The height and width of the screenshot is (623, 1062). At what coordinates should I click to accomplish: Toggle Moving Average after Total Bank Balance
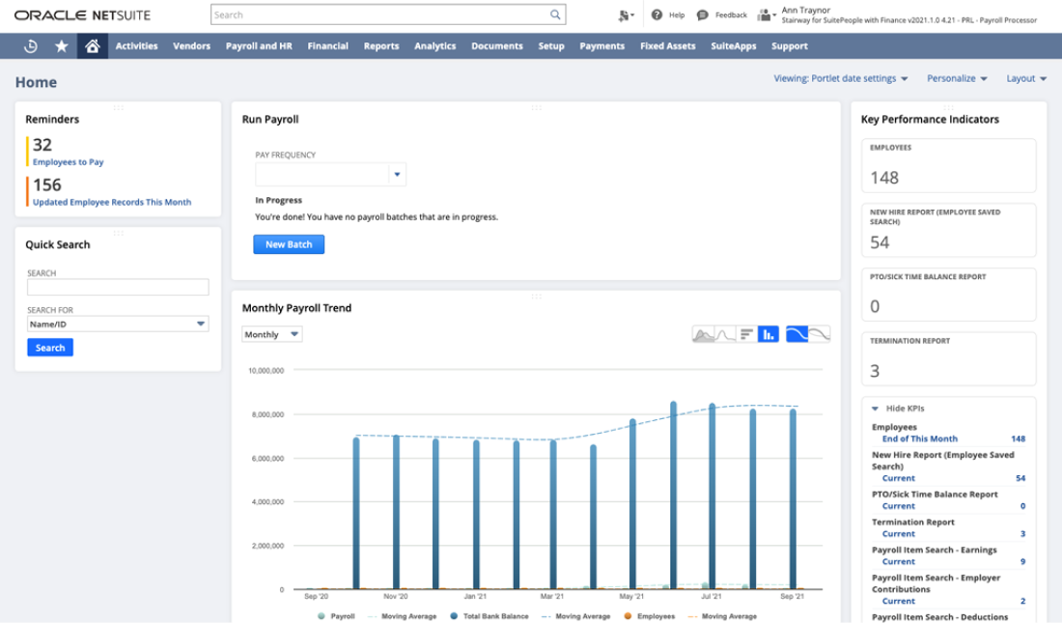coord(575,616)
